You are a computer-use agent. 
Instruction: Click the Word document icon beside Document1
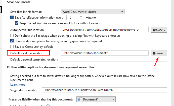80,99
